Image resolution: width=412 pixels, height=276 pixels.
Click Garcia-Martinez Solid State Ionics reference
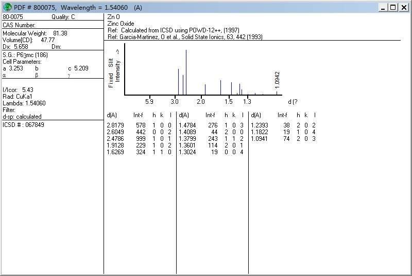pos(185,37)
